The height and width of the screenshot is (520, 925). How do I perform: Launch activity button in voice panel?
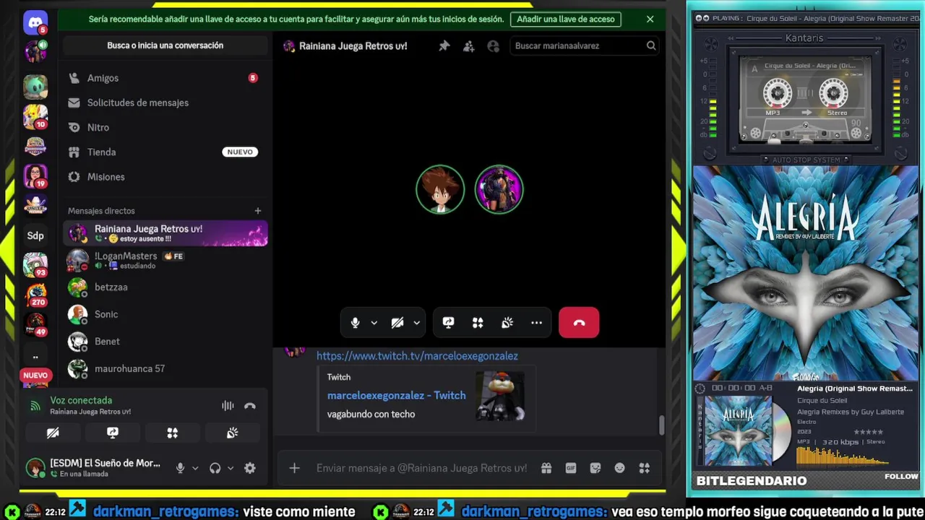[x=172, y=433]
